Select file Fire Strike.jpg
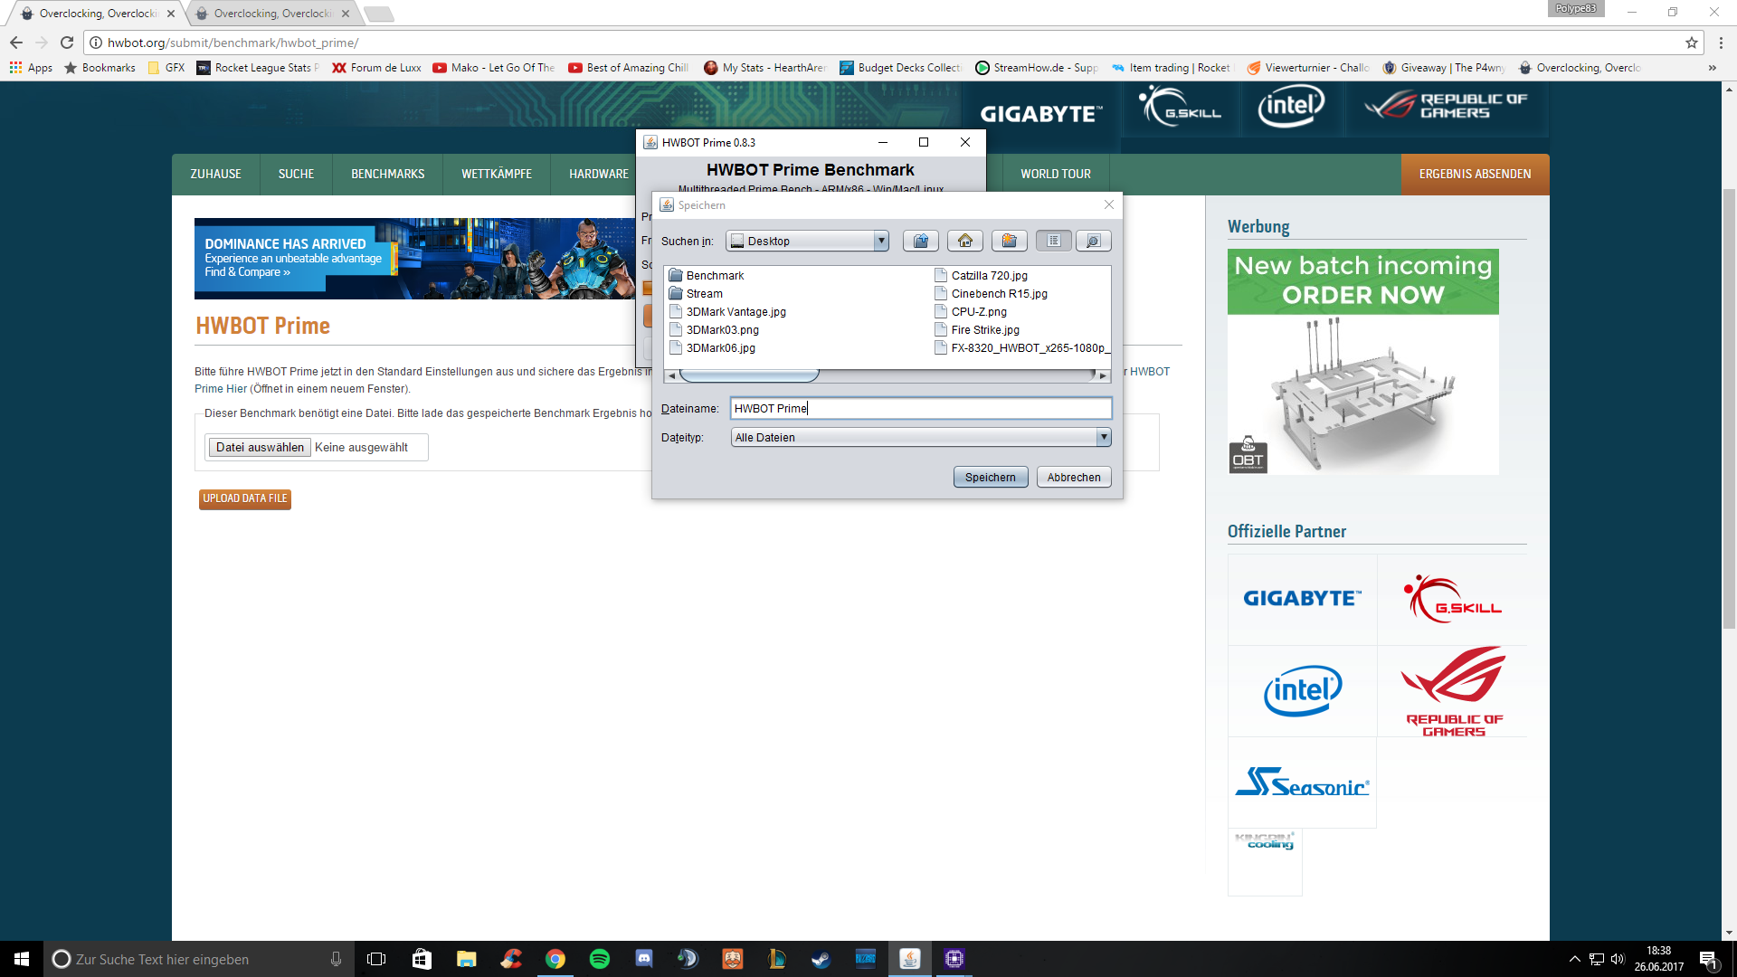 pyautogui.click(x=976, y=329)
